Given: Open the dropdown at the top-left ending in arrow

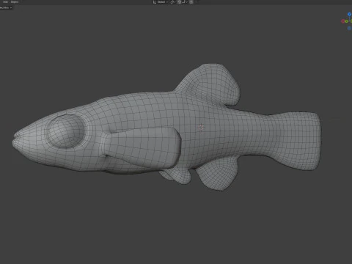Looking at the screenshot, I should pos(6,7).
